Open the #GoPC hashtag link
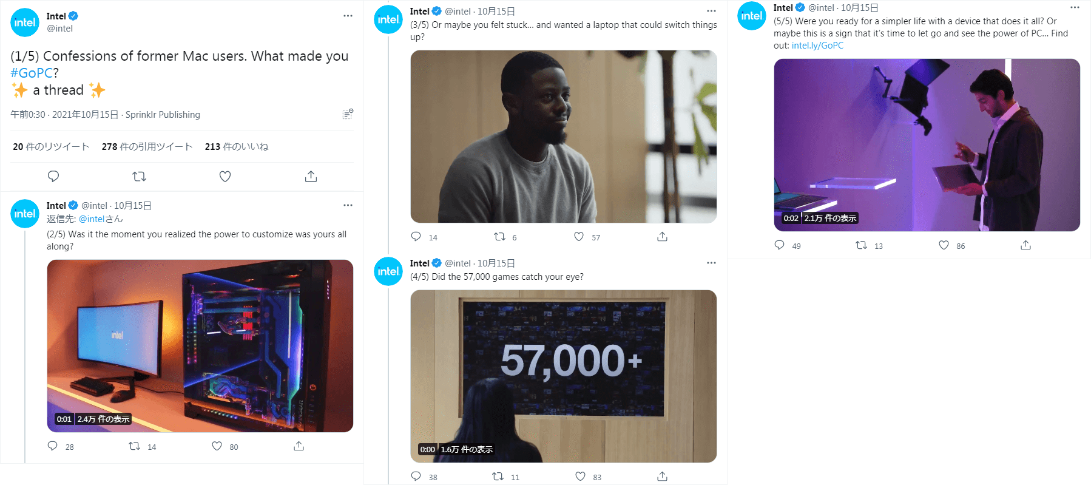Viewport: 1091px width, 485px height. coord(32,73)
